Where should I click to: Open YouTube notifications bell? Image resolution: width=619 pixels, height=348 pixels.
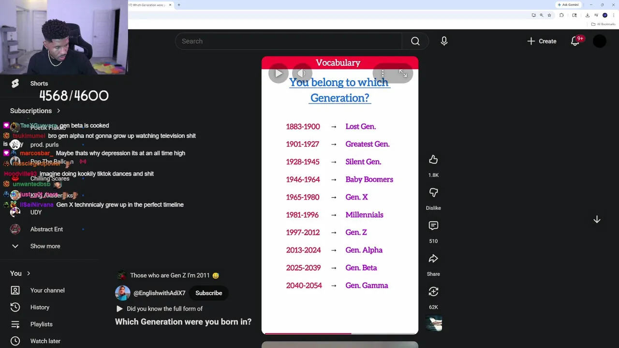(575, 41)
